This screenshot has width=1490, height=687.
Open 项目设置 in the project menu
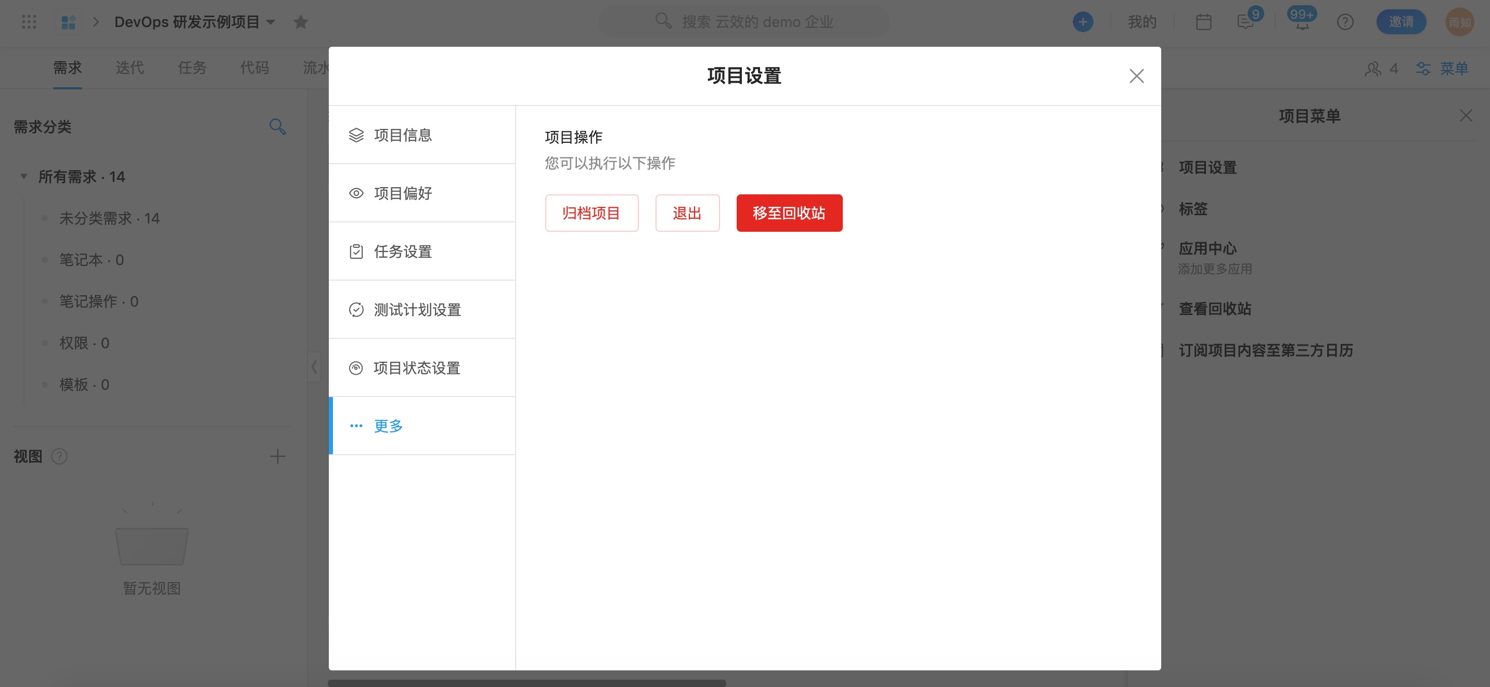tap(1208, 167)
